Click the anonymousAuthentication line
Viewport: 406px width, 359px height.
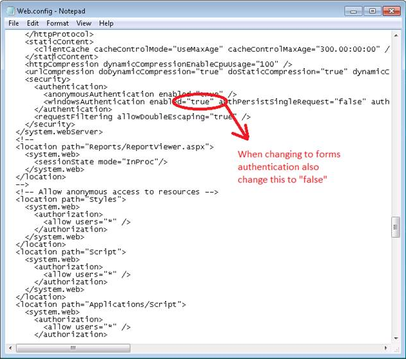(x=140, y=94)
